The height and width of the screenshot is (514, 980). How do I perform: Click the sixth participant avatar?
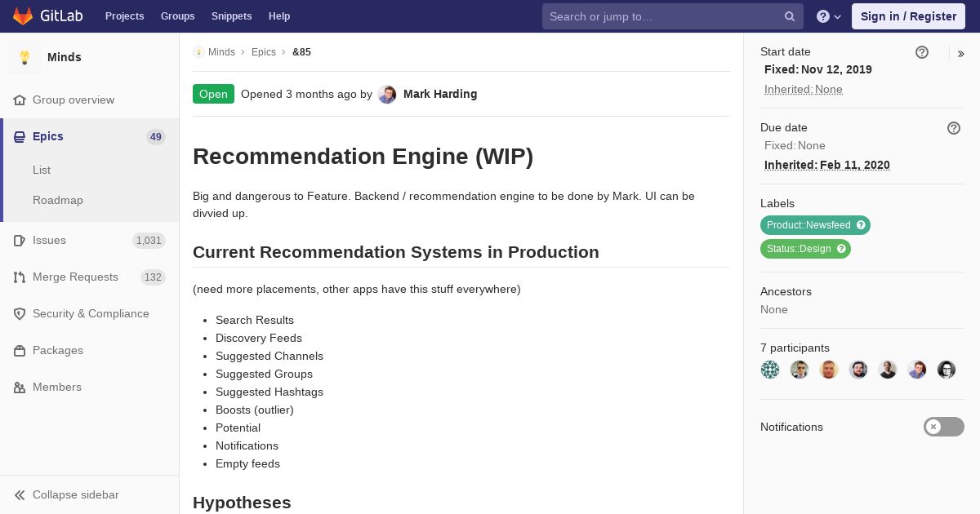coord(917,370)
